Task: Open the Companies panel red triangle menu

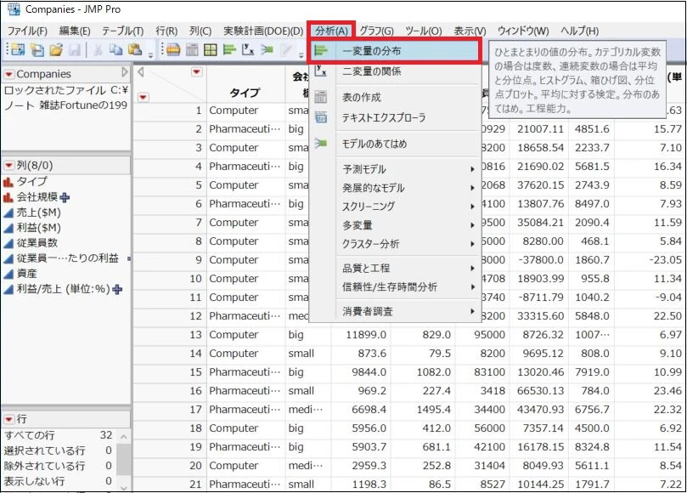Action: [x=8, y=74]
